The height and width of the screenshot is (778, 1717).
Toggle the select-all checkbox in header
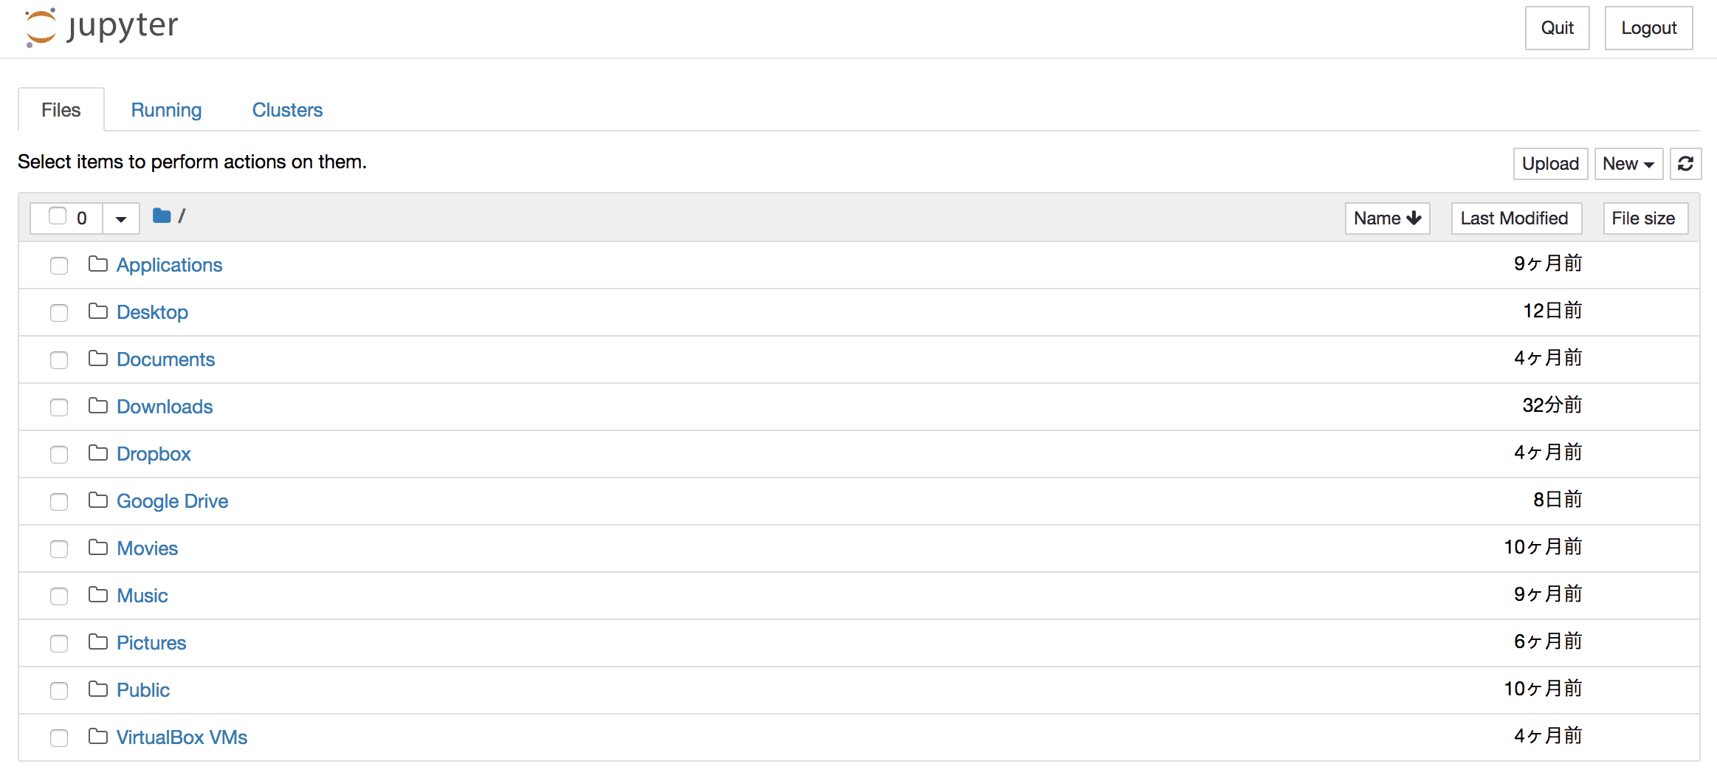(x=58, y=216)
